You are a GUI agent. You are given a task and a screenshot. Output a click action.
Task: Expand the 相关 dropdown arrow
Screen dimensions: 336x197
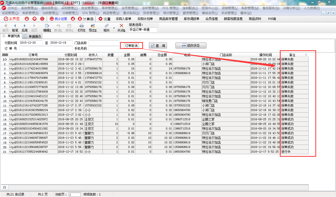[x=114, y=28]
